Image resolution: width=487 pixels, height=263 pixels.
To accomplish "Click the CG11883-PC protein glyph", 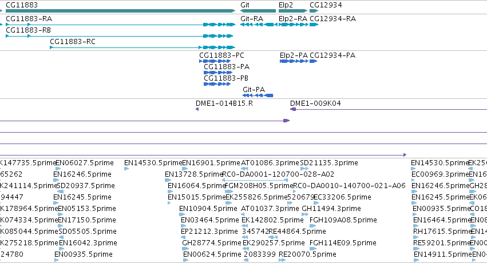I will point(215,61).
